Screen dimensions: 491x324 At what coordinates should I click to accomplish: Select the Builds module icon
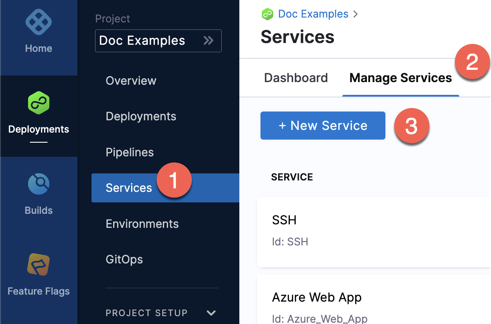tap(39, 184)
